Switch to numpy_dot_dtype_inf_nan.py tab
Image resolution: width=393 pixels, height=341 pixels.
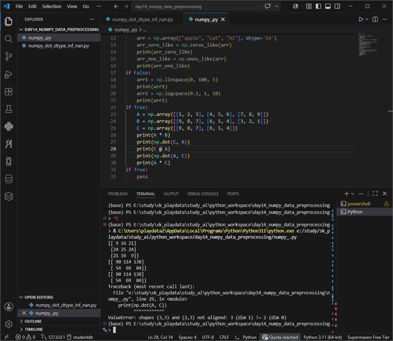(142, 19)
